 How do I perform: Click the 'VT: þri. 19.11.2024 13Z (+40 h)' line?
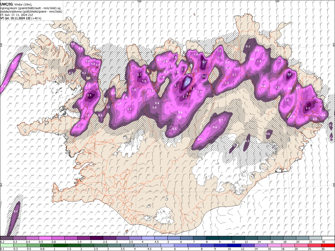click(21, 18)
